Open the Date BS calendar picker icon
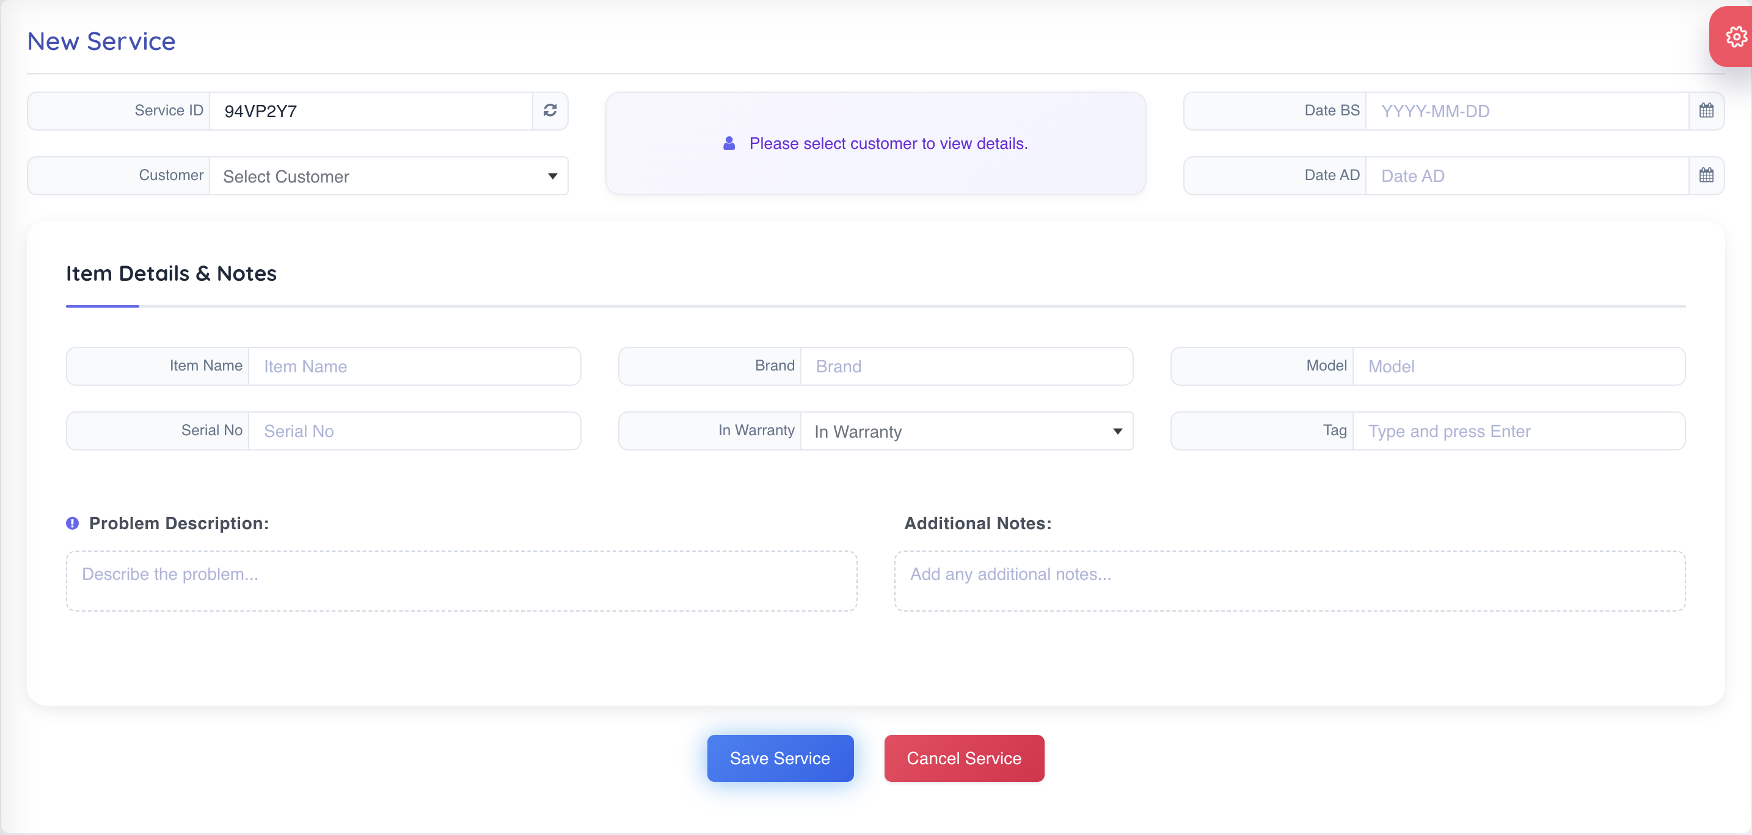1752x835 pixels. tap(1706, 110)
